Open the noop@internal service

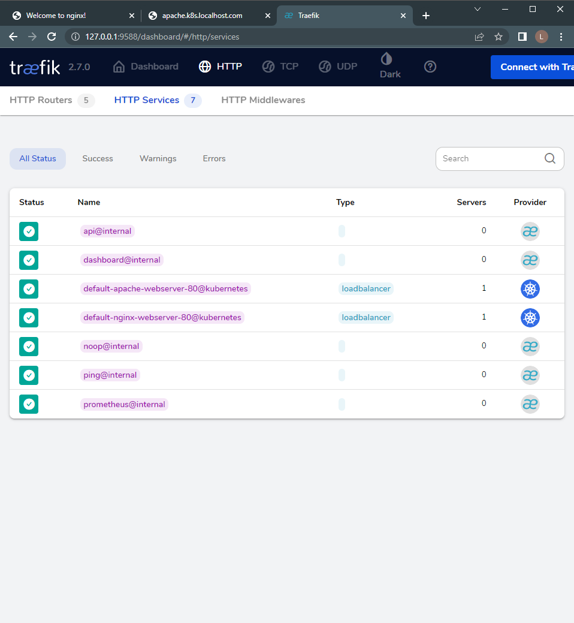[x=111, y=347]
